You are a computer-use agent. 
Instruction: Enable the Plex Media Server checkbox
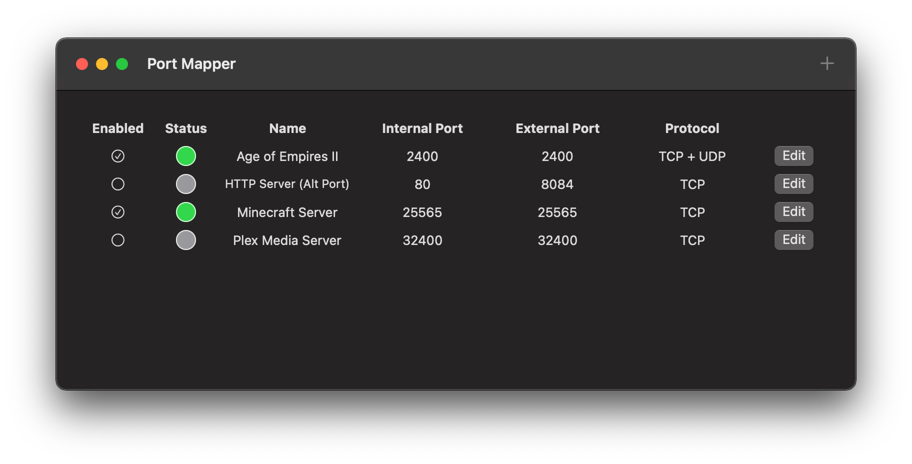(x=118, y=240)
